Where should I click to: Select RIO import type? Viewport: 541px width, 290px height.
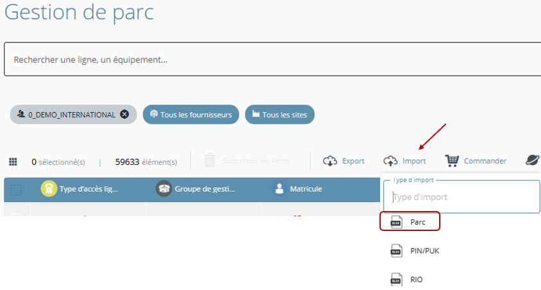coord(417,280)
